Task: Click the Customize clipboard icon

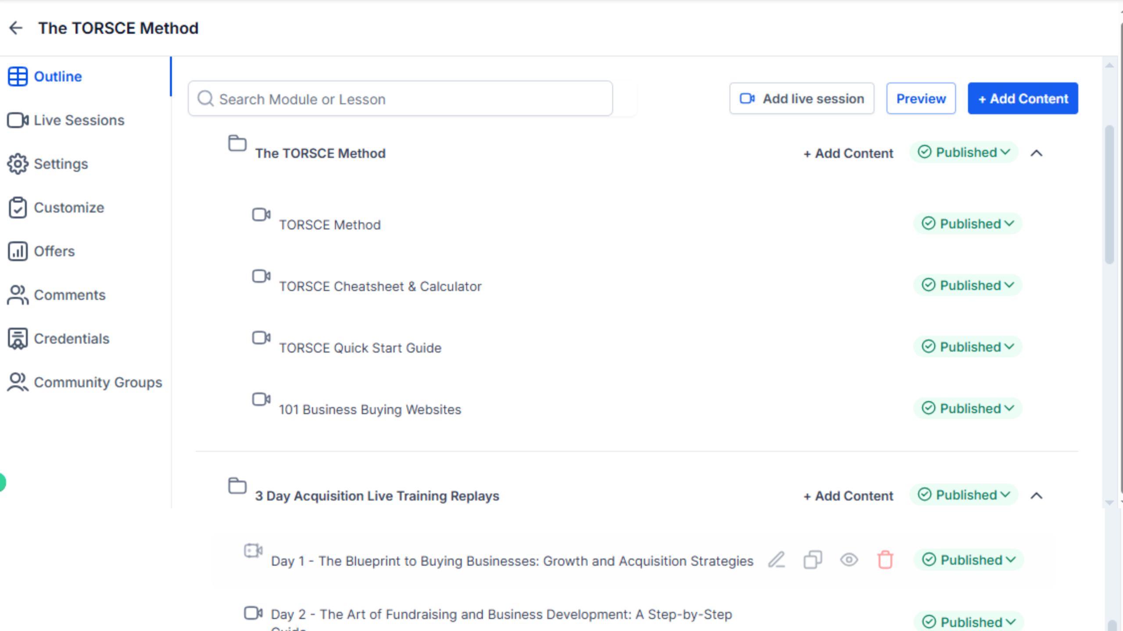Action: (18, 207)
